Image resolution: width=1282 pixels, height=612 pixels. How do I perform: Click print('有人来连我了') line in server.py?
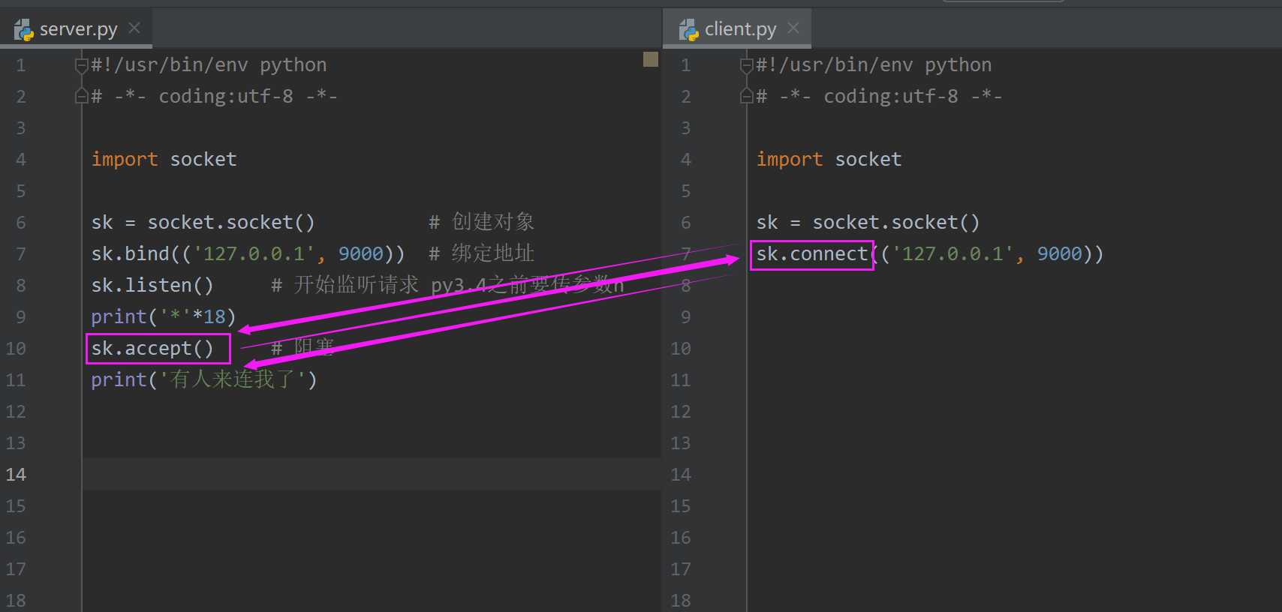click(x=204, y=379)
